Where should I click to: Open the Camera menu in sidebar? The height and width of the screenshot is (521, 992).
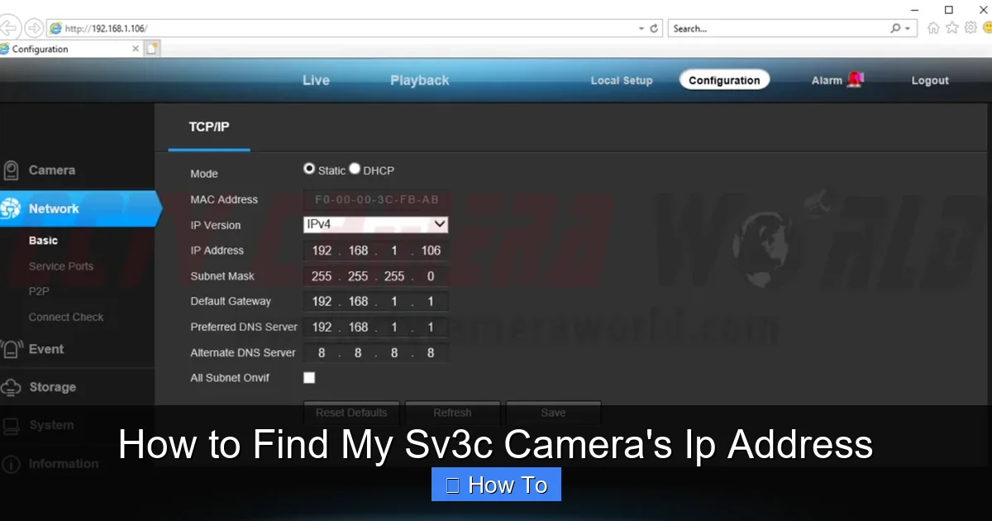click(x=52, y=170)
